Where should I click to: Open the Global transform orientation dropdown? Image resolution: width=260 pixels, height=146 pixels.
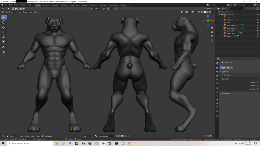(96, 9)
